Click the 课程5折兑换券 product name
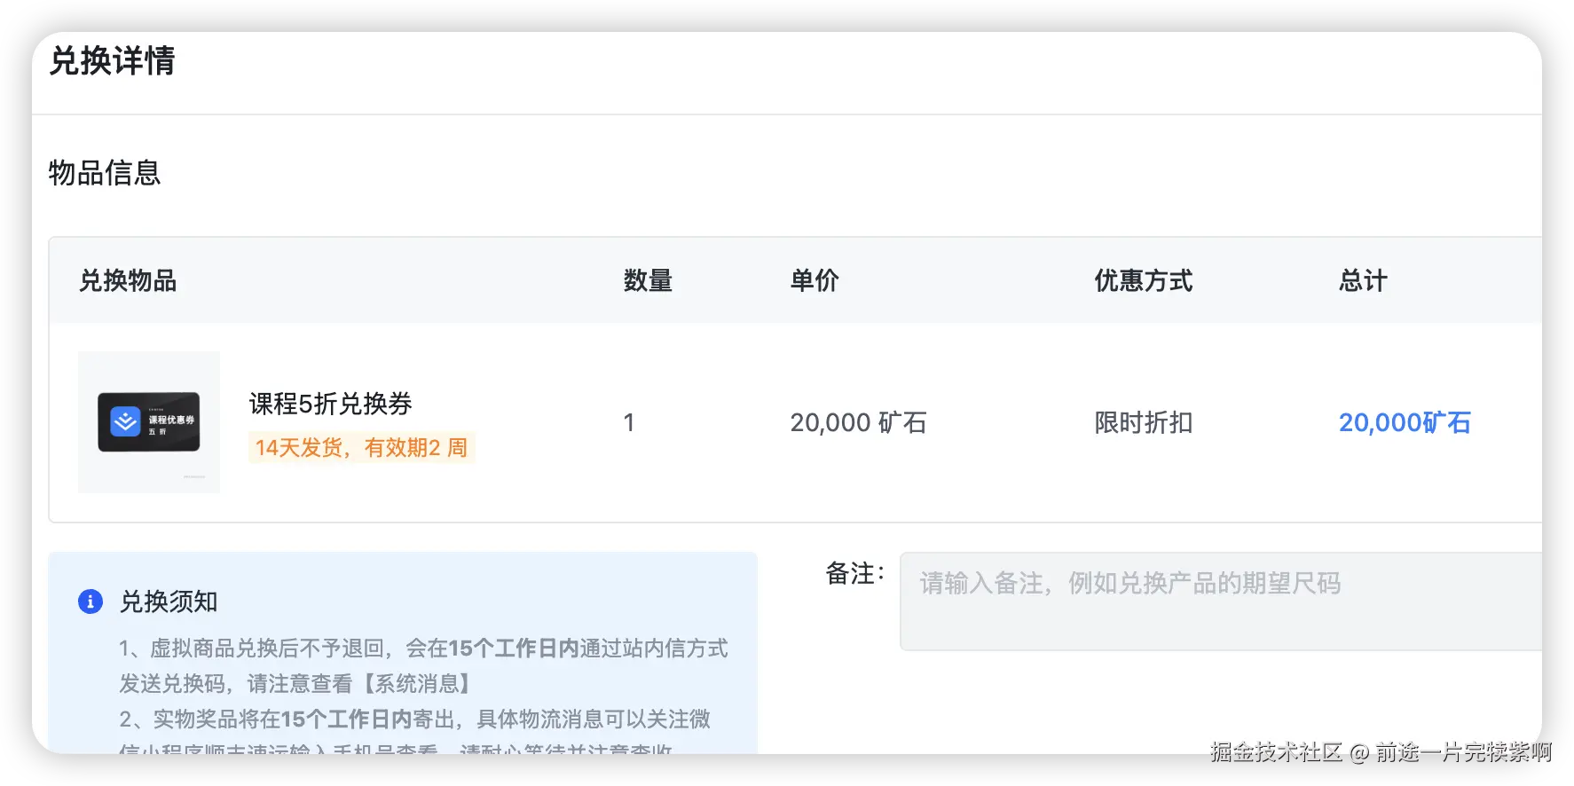The width and height of the screenshot is (1574, 786). click(330, 404)
